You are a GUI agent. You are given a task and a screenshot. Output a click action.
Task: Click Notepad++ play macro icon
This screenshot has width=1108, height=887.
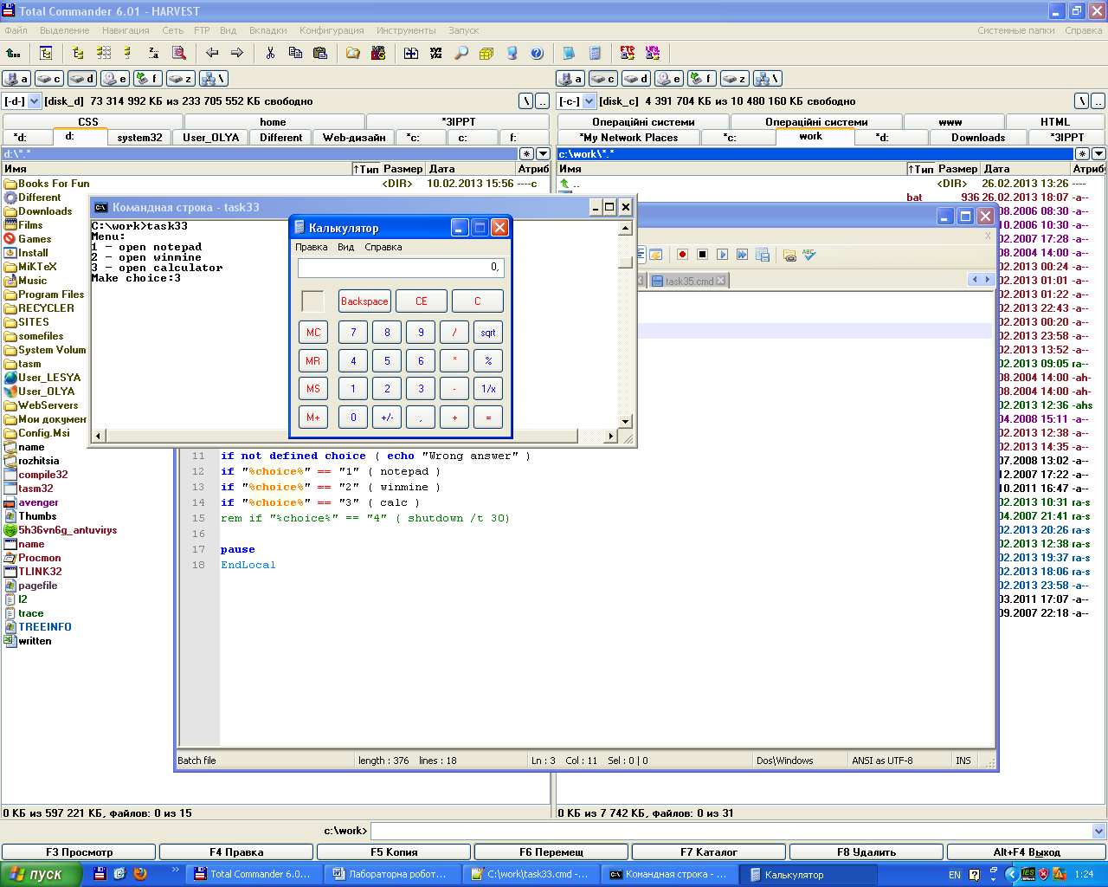click(722, 255)
